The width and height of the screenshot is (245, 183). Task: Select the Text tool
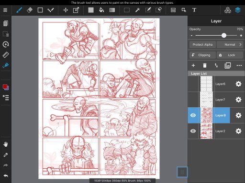[x=194, y=10]
